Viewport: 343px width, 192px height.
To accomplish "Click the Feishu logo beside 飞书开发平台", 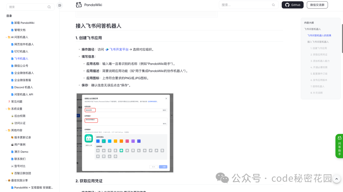I will (x=107, y=50).
